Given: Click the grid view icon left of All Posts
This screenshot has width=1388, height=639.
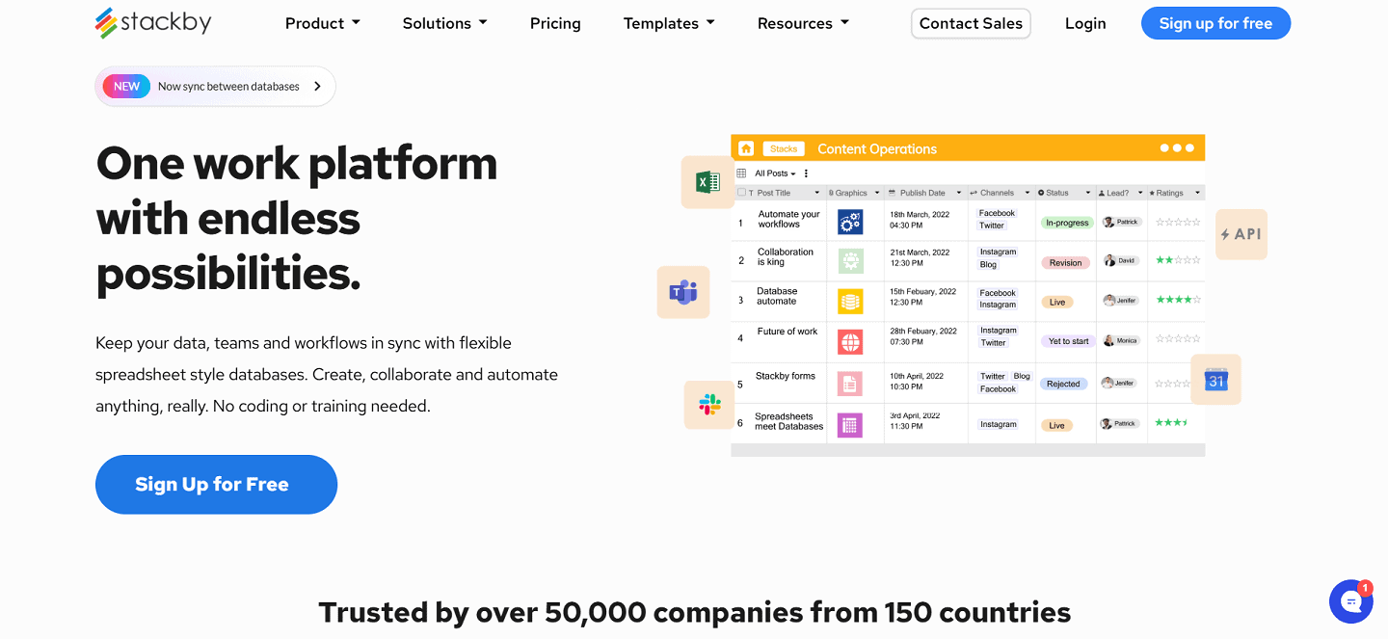Looking at the screenshot, I should (741, 173).
